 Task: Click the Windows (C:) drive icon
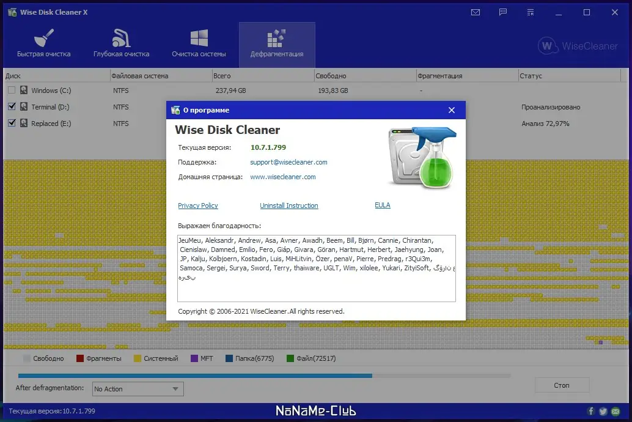(x=24, y=90)
